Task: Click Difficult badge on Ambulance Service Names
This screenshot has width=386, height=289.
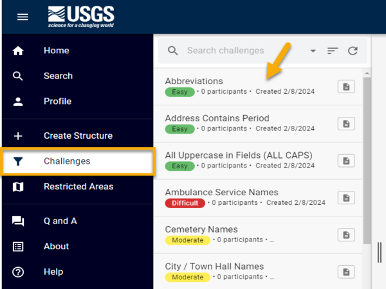Action: pyautogui.click(x=185, y=203)
